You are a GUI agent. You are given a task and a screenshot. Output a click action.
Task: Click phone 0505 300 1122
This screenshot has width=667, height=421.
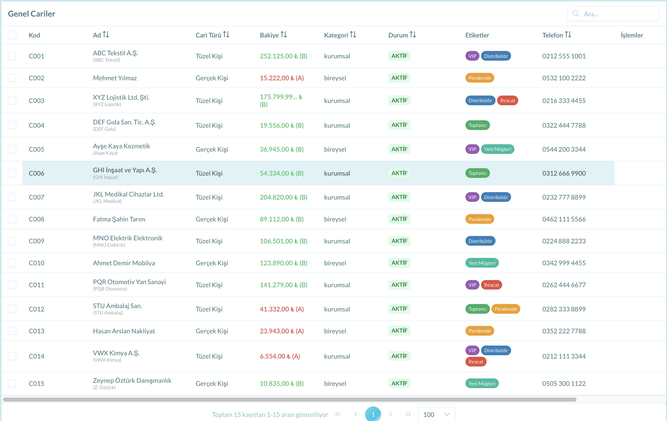point(564,383)
